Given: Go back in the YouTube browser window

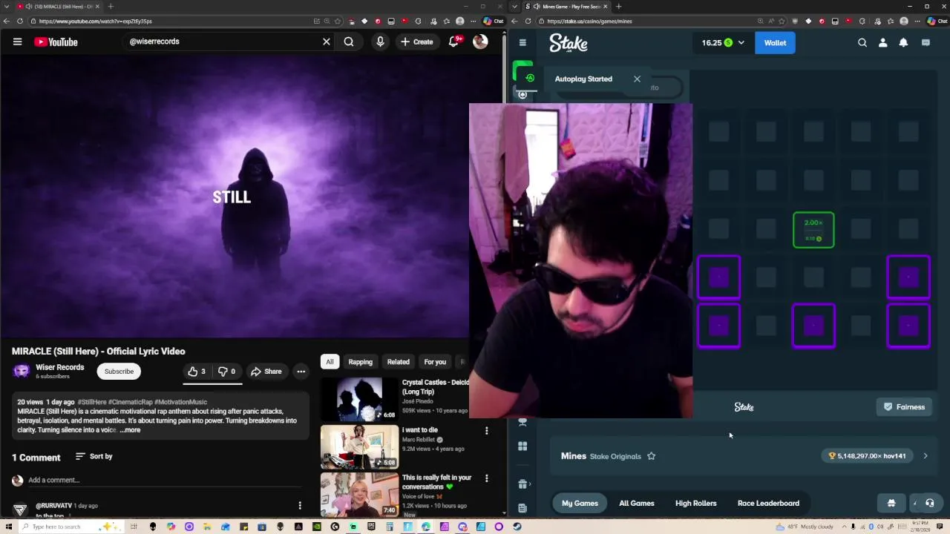Looking at the screenshot, I should coord(8,21).
